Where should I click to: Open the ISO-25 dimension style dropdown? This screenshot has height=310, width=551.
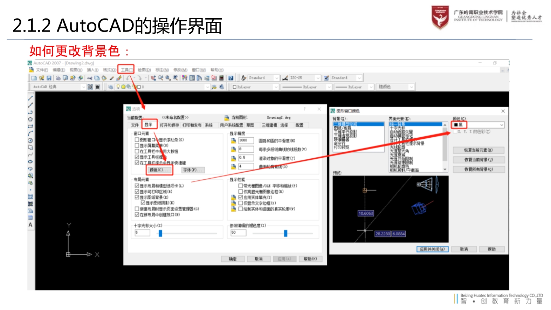click(305, 78)
